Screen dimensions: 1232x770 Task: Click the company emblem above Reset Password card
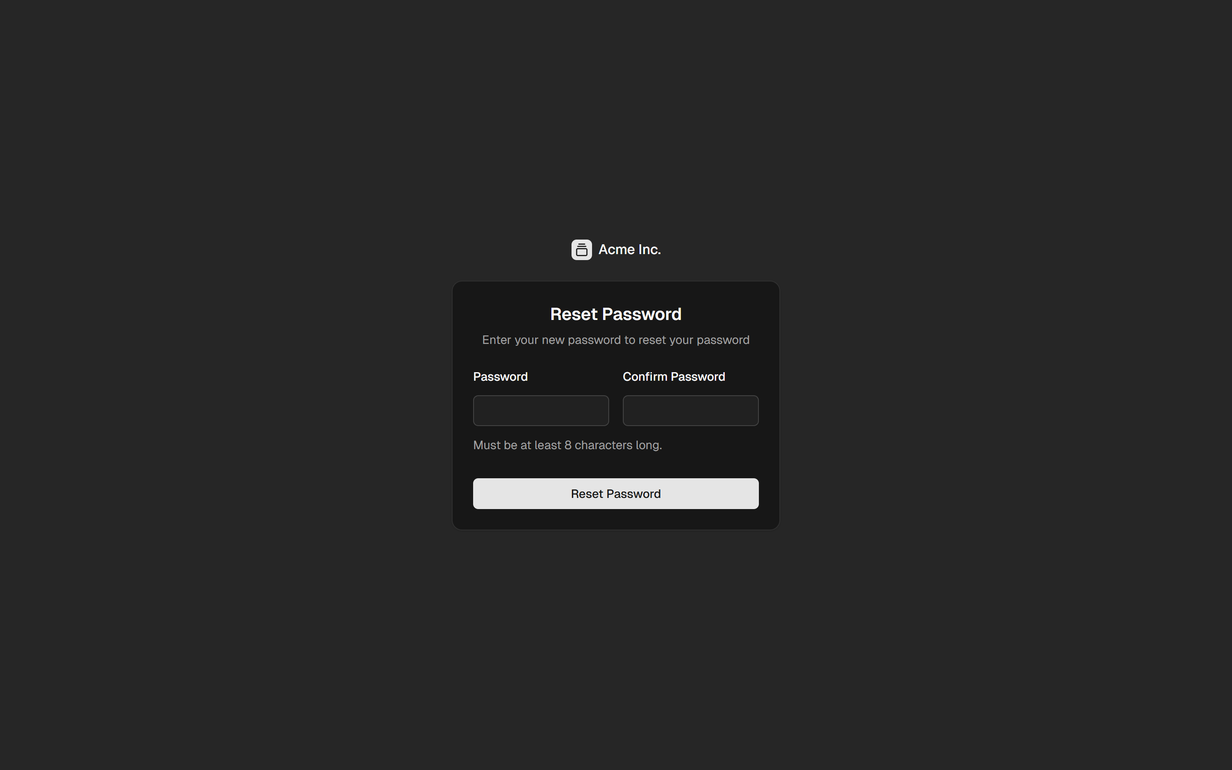point(581,249)
